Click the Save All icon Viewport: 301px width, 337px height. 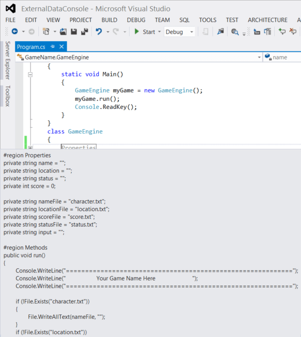click(x=84, y=32)
